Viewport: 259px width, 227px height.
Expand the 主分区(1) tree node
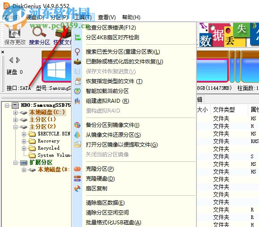(x=15, y=120)
